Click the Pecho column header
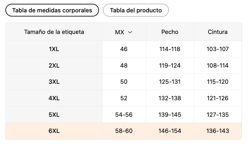 pos(170,32)
